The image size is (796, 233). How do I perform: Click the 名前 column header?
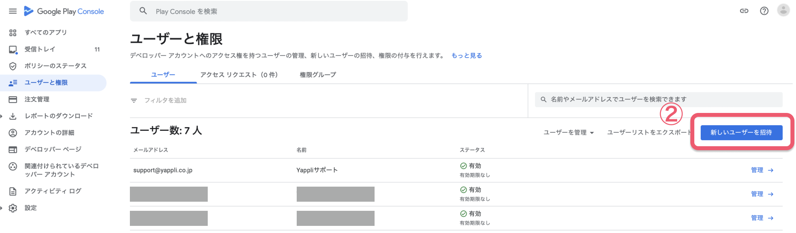pos(301,150)
